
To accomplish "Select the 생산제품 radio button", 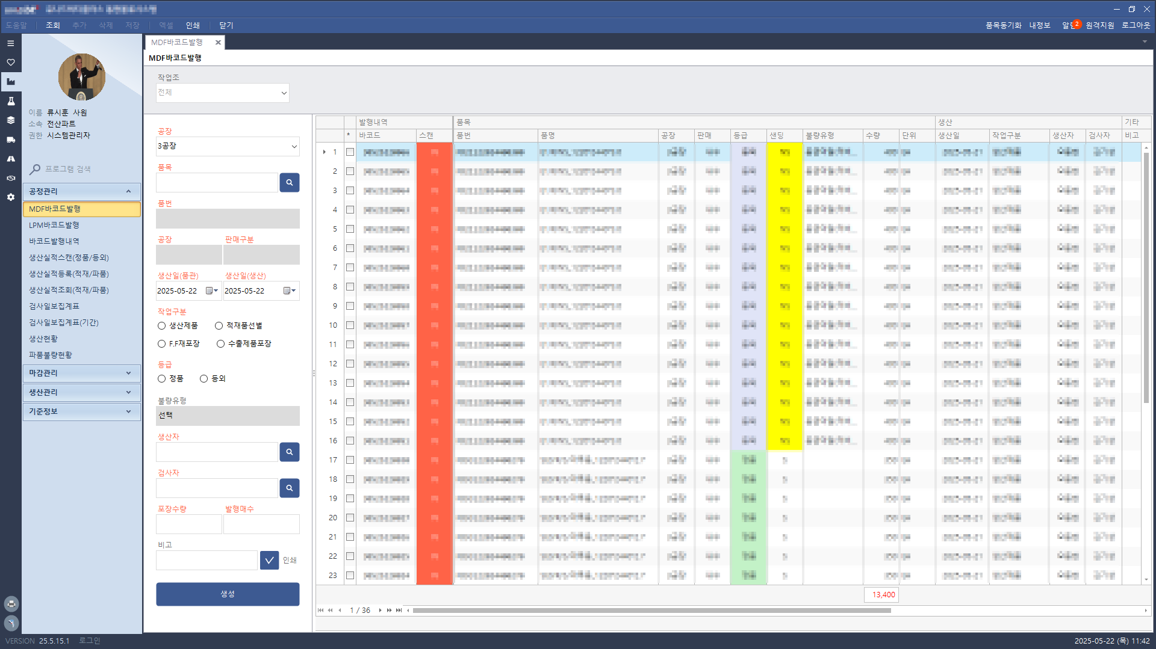I will tap(161, 325).
